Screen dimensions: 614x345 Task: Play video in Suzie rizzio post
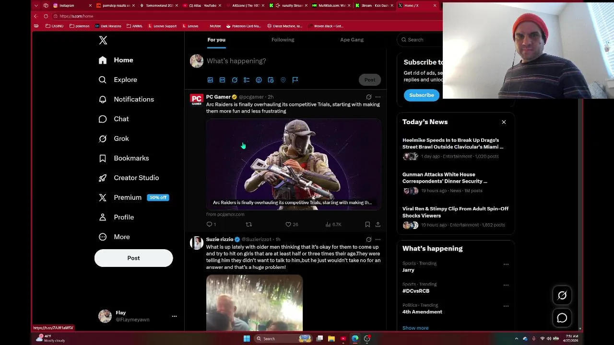254,303
